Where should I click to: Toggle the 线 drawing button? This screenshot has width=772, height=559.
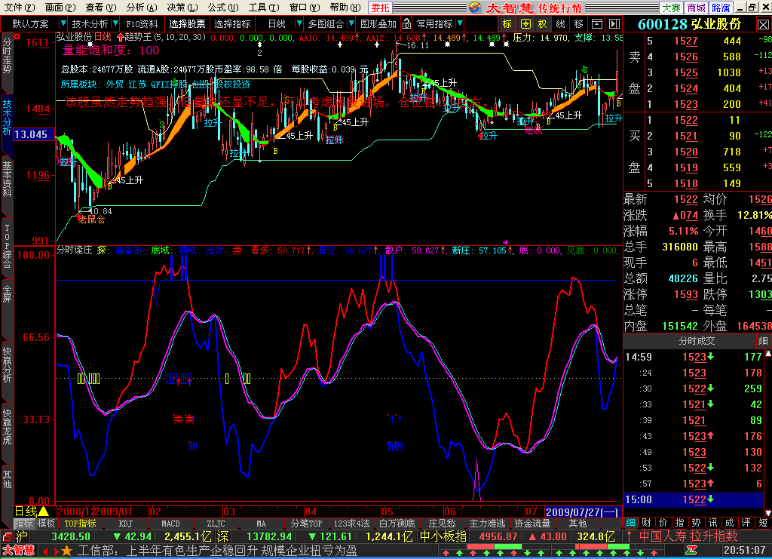(x=560, y=23)
